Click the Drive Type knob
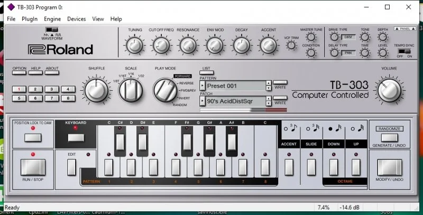423x215 pixels. pyautogui.click(x=334, y=37)
